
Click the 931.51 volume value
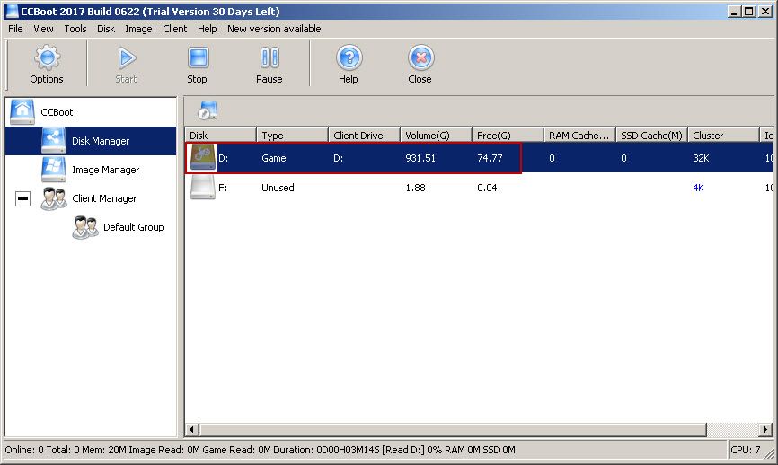click(x=420, y=158)
